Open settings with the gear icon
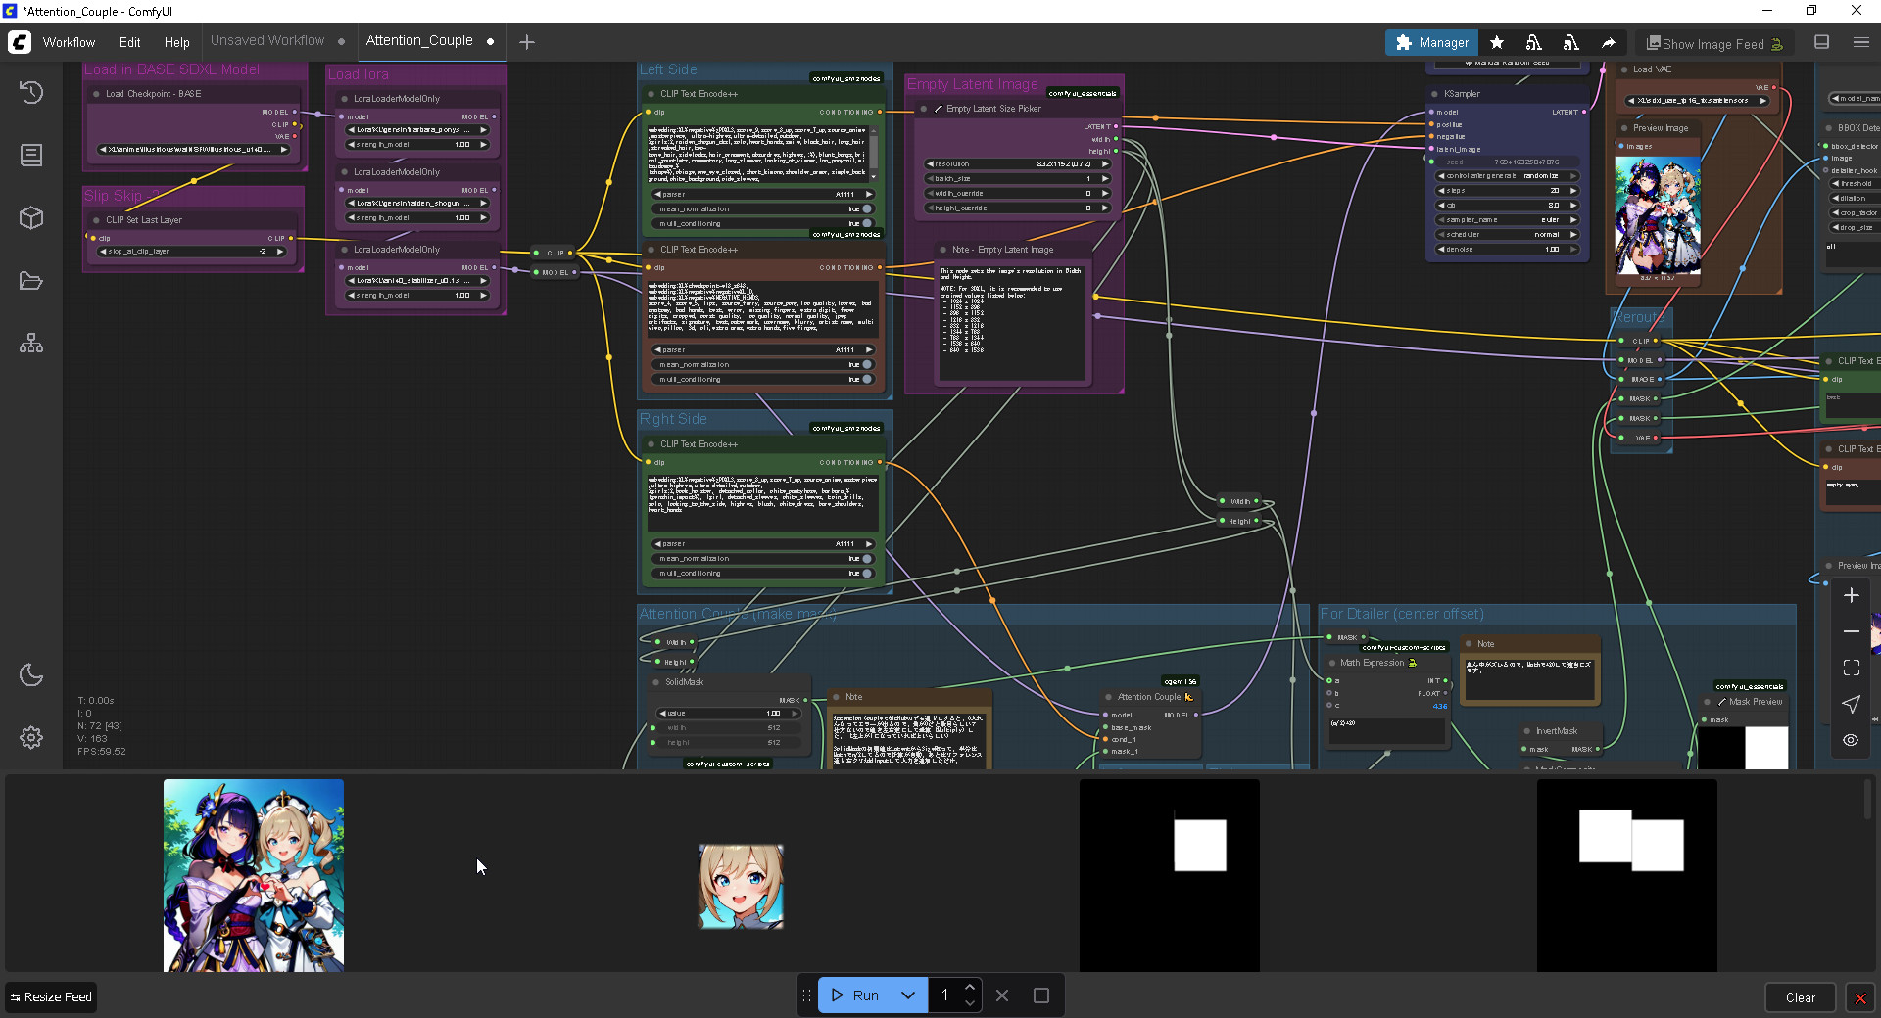The height and width of the screenshot is (1018, 1881). point(31,737)
